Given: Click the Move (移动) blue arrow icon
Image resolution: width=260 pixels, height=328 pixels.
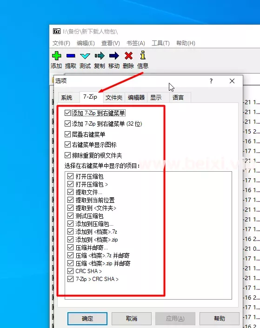Looking at the screenshot, I should (x=114, y=56).
